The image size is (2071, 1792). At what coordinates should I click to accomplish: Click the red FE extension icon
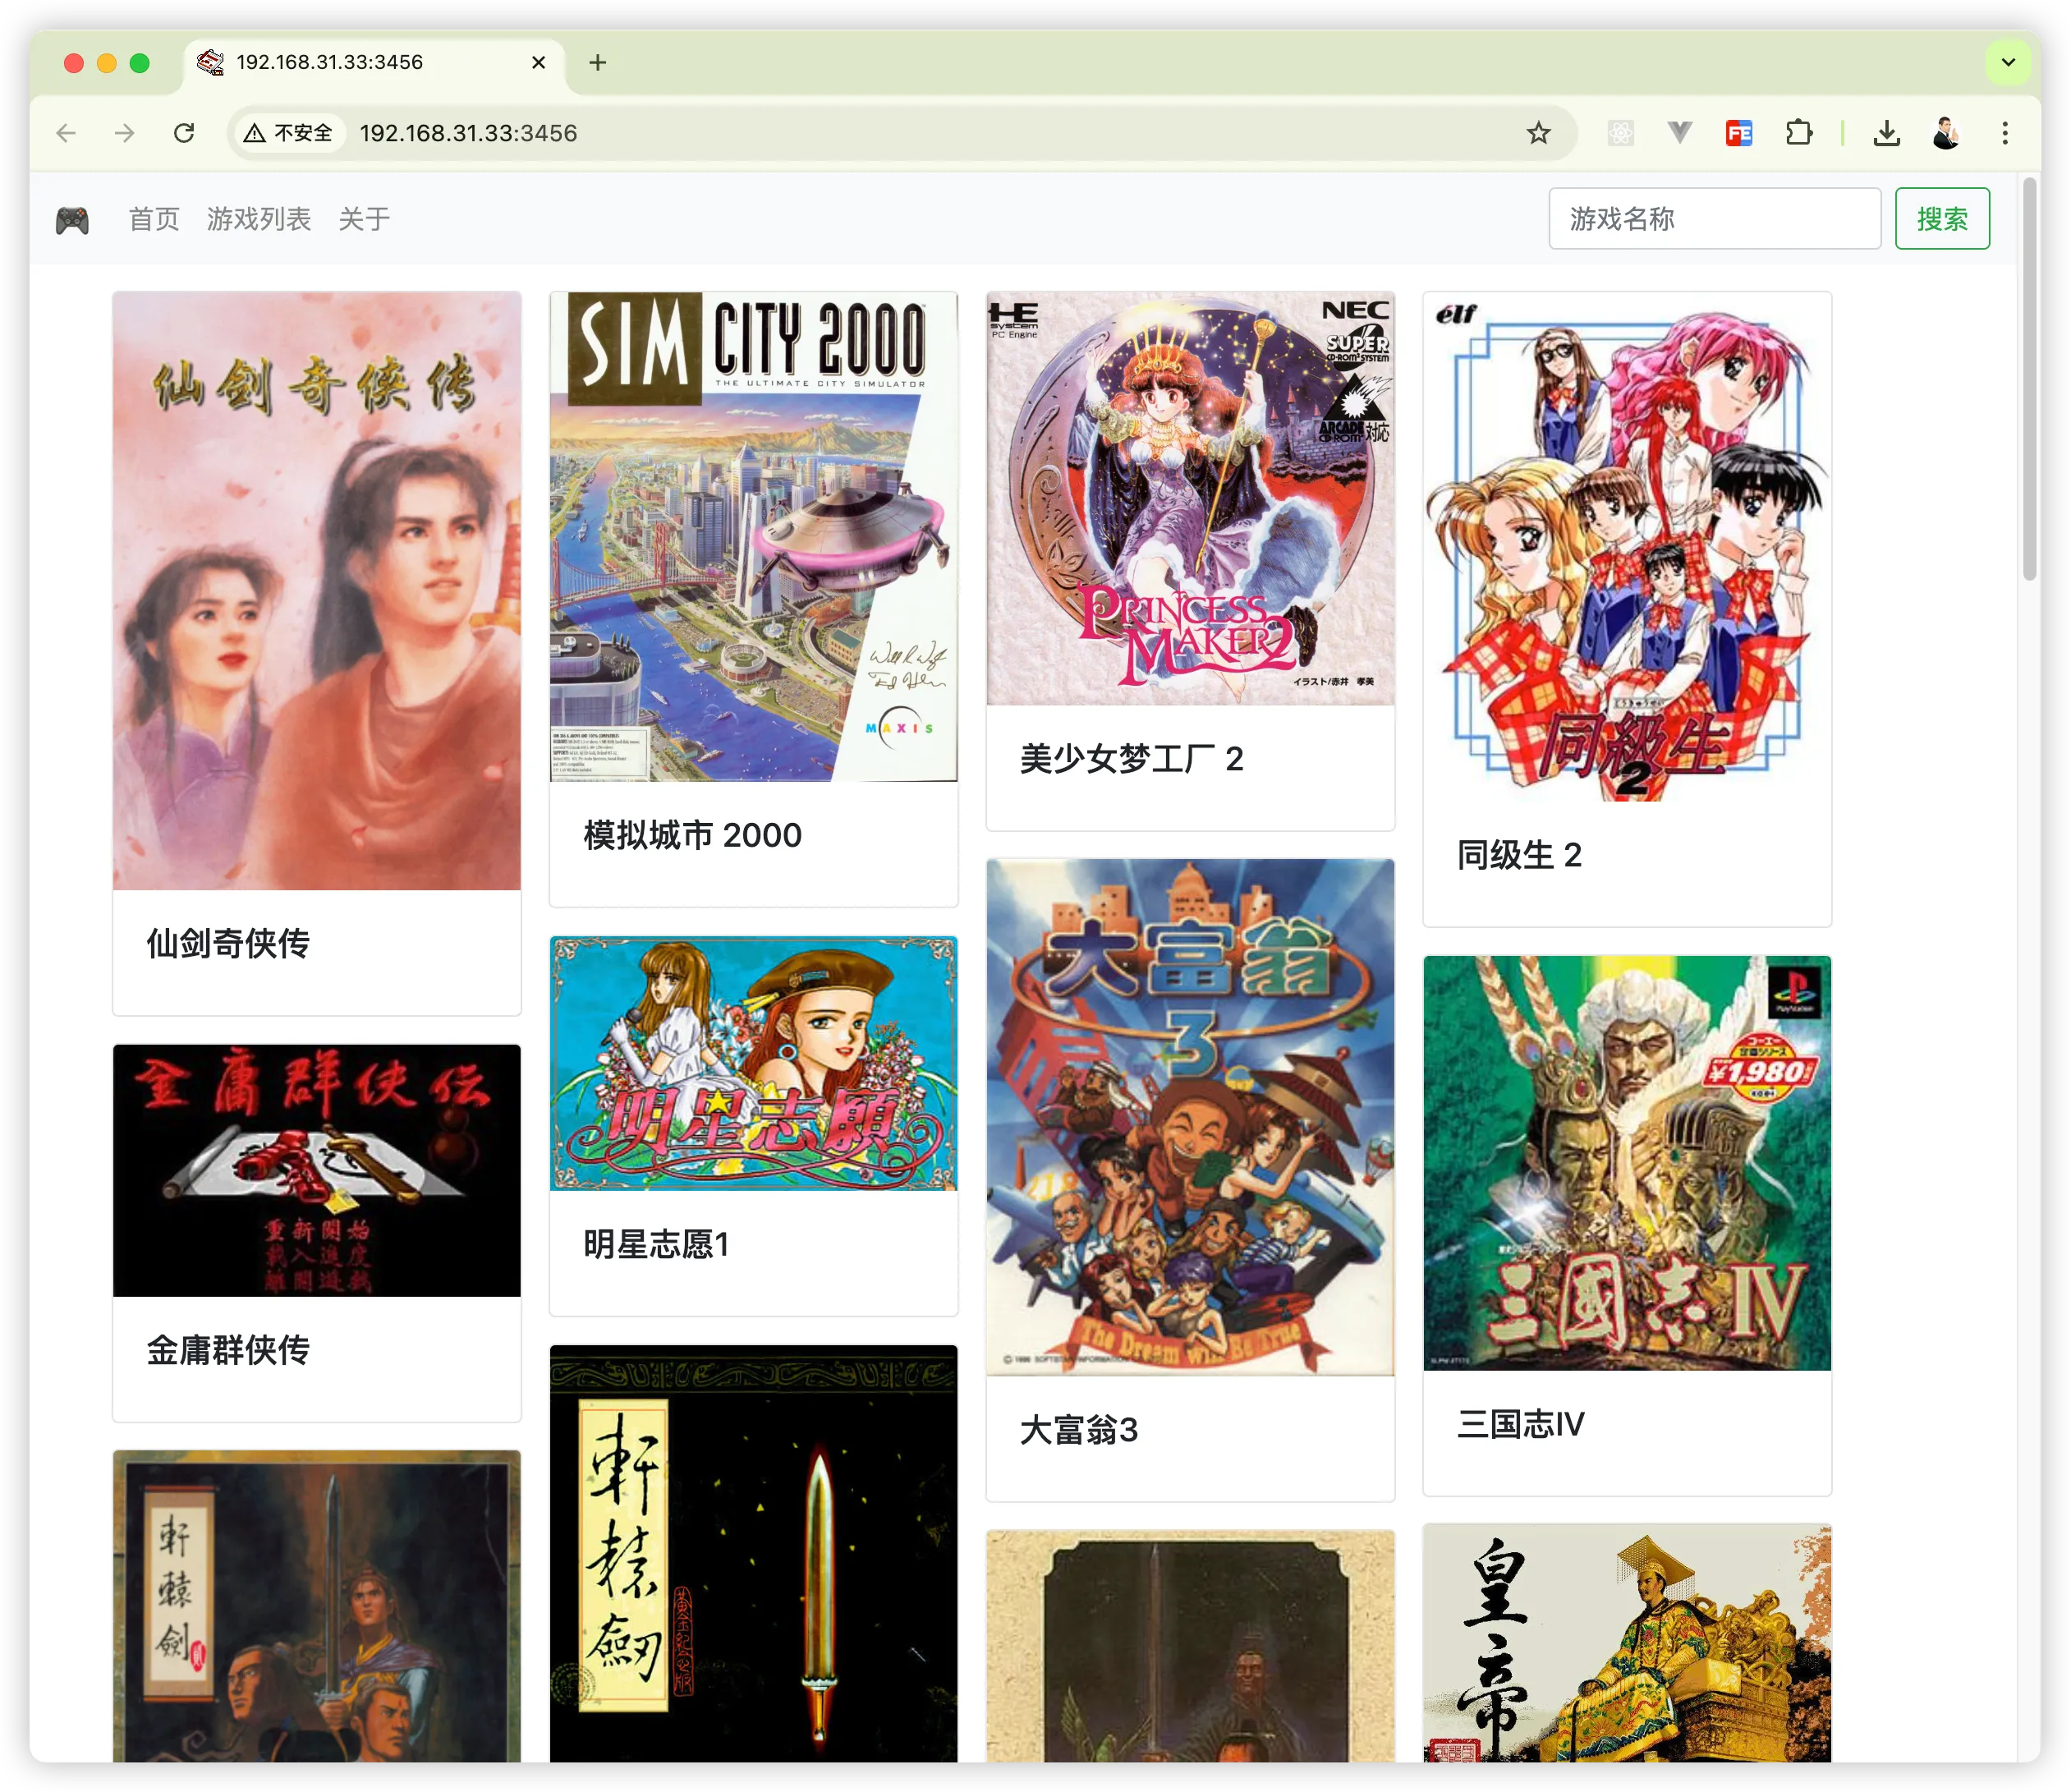(x=1739, y=133)
